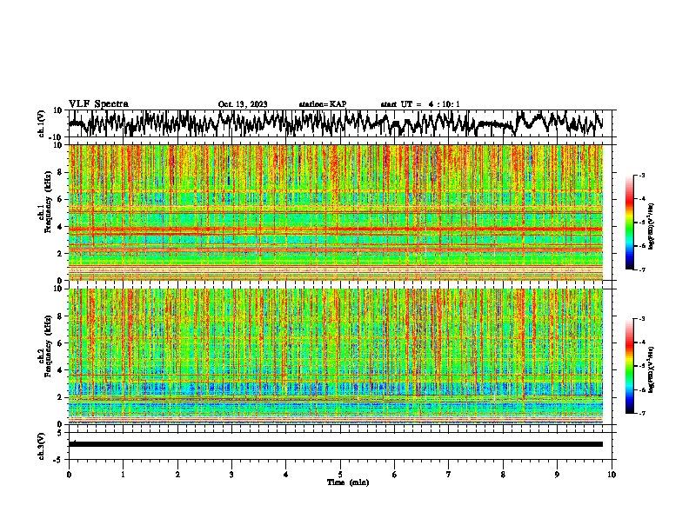Click the "8" kHz tick on ch.1 frequency axis
The image size is (689, 532).
(x=61, y=172)
